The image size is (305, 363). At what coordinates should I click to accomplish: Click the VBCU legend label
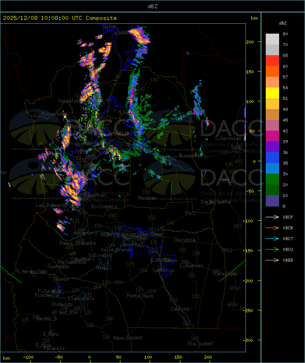point(288,249)
